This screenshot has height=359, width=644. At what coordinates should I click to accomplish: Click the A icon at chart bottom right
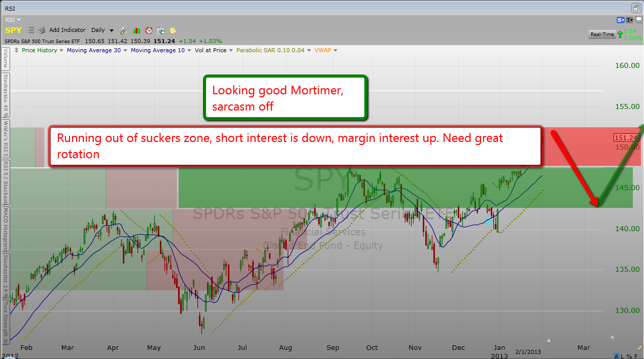tap(617, 355)
